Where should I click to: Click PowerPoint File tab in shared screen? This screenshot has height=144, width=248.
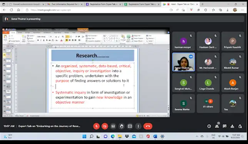pos(6,33)
